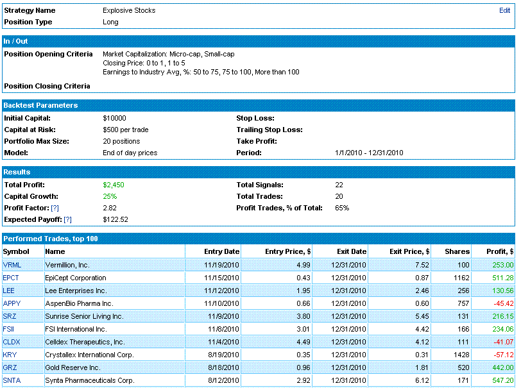This screenshot has height=388, width=521.
Task: Click the Entry Date column header
Action: pos(221,251)
